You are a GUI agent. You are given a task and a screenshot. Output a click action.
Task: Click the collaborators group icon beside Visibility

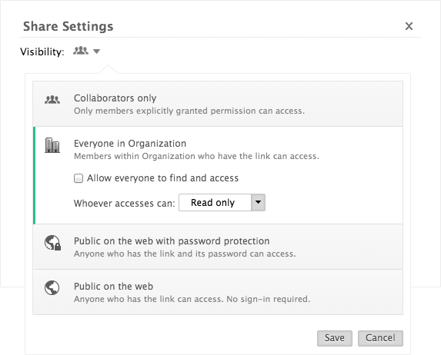pos(81,51)
